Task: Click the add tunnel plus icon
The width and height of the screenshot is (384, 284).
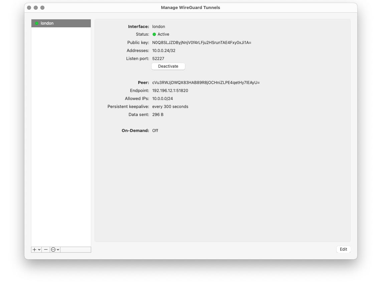Action: (34, 249)
